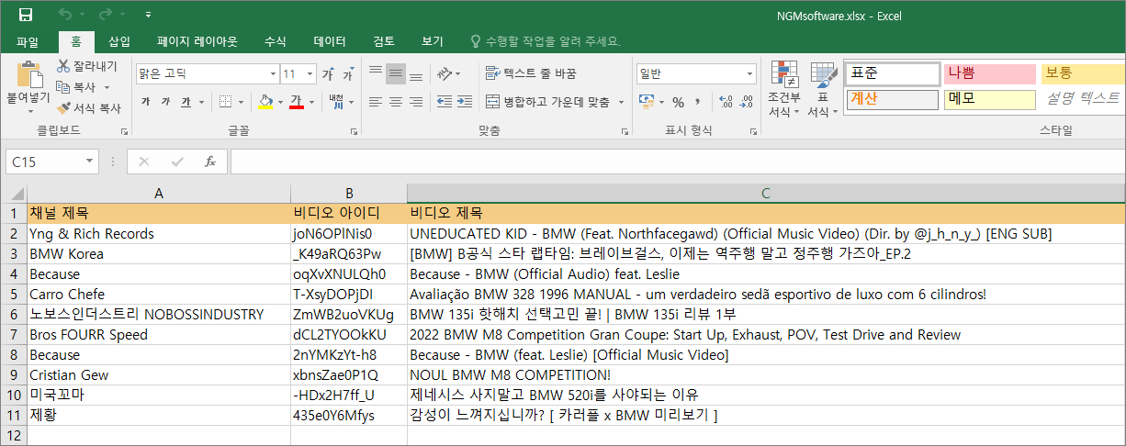Screen dimensions: 1126x446
Task: Apply the yellow 보통 cell style
Action: click(1083, 73)
